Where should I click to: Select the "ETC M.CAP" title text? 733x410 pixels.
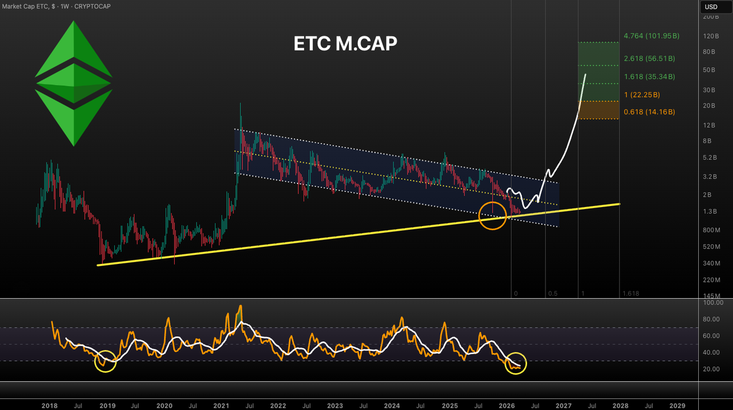[344, 43]
